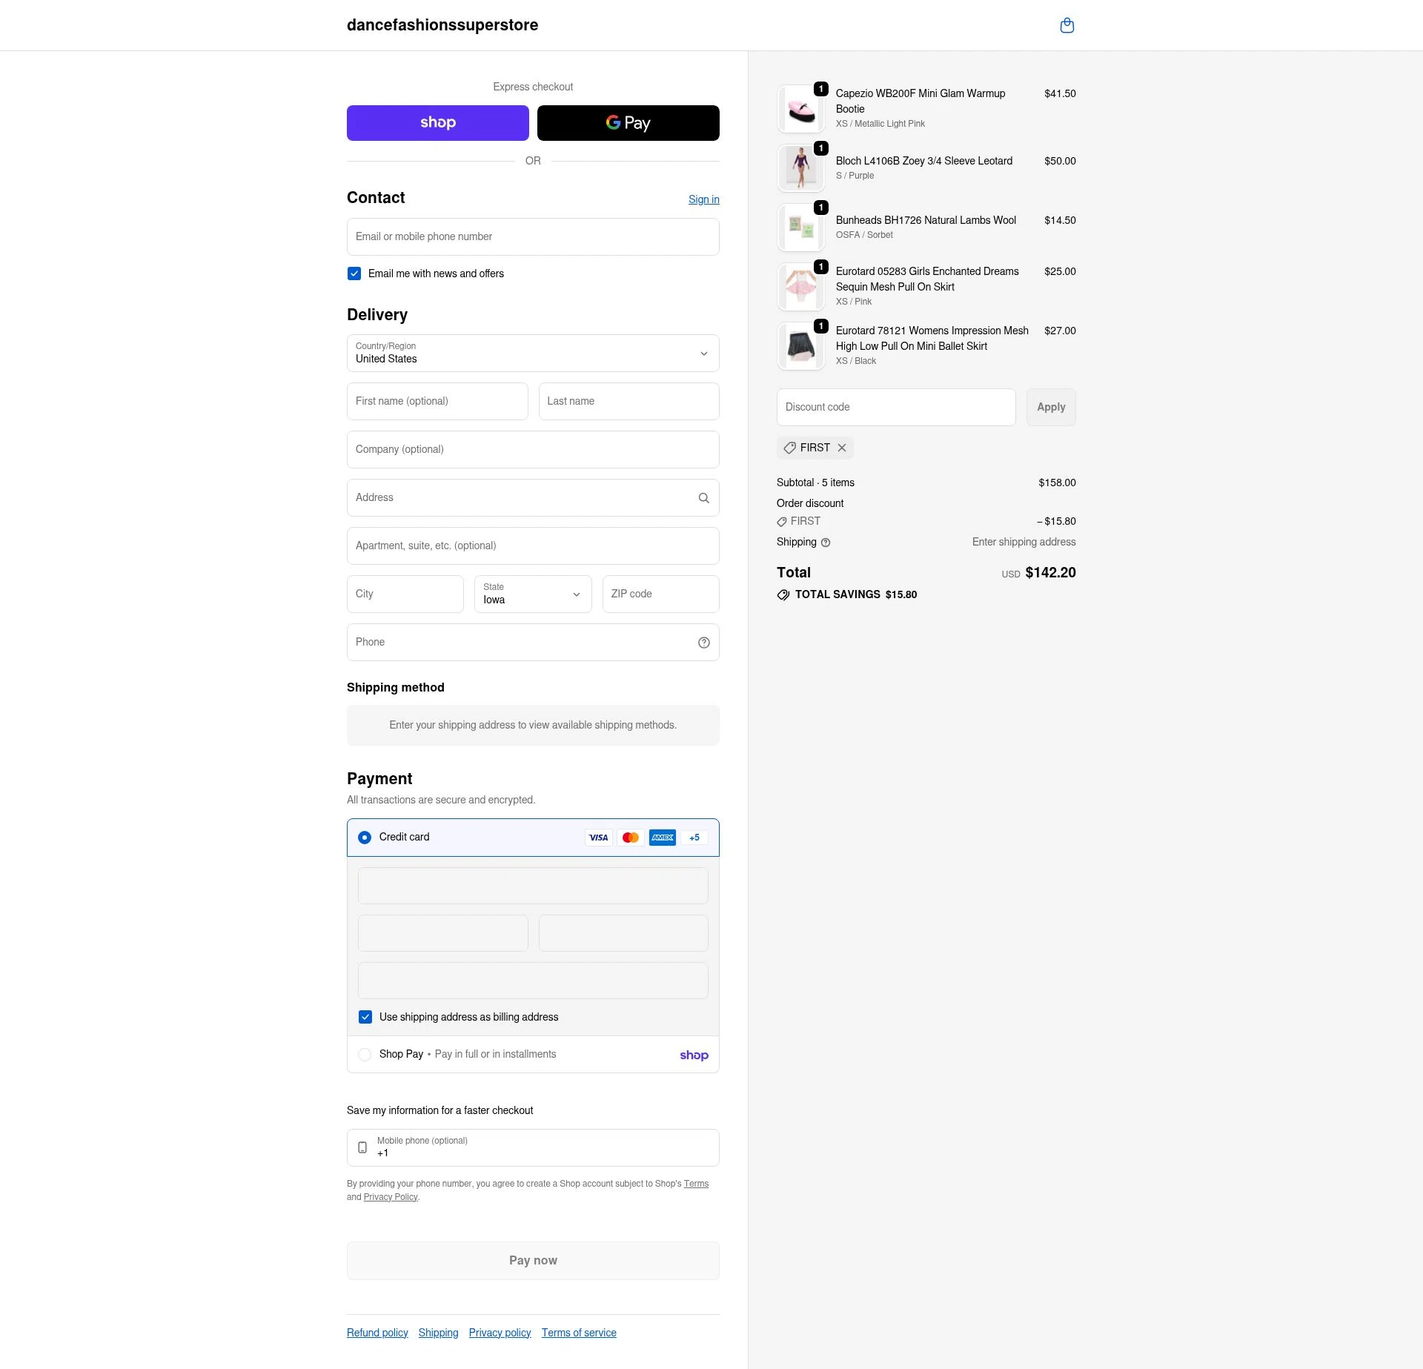Viewport: 1423px width, 1369px height.
Task: Click the Visa card icon
Action: (x=598, y=838)
